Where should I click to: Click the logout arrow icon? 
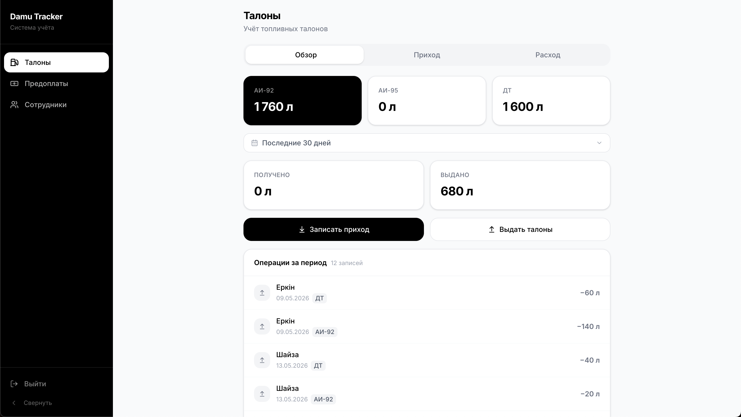pyautogui.click(x=14, y=384)
